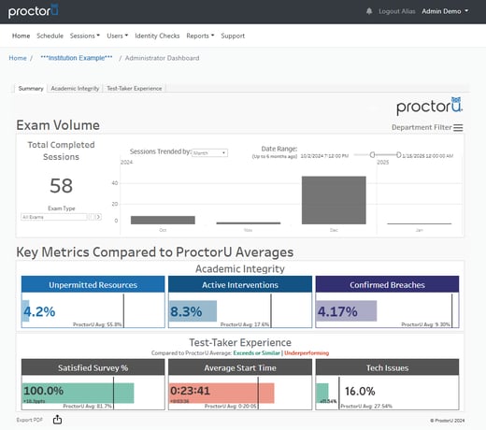Click the date range end slider handle
486x430 pixels.
click(x=398, y=154)
